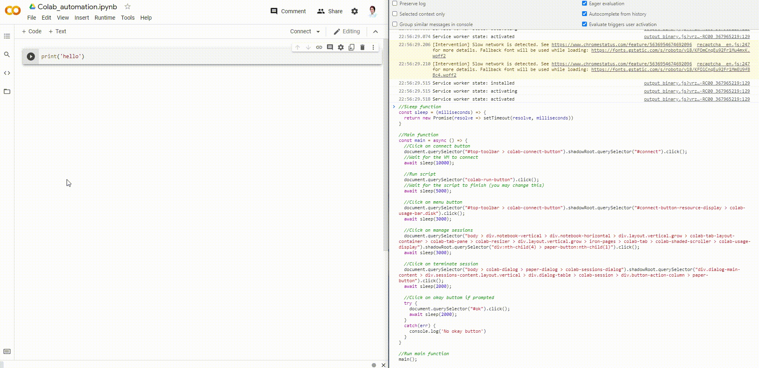
Task: Add a new Code cell
Action: click(x=32, y=31)
